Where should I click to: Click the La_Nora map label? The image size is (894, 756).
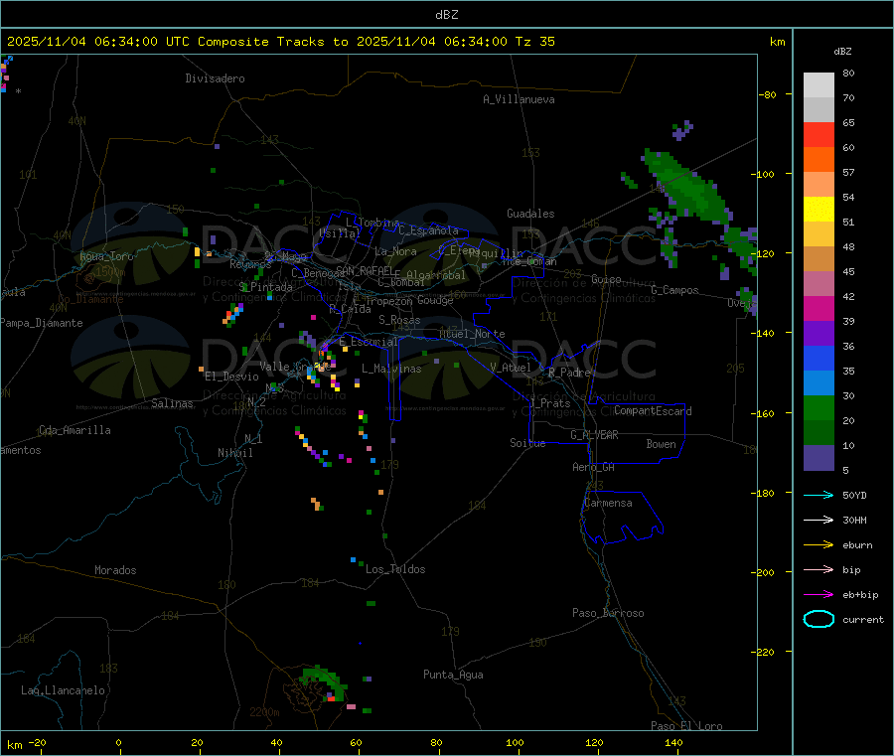(395, 251)
